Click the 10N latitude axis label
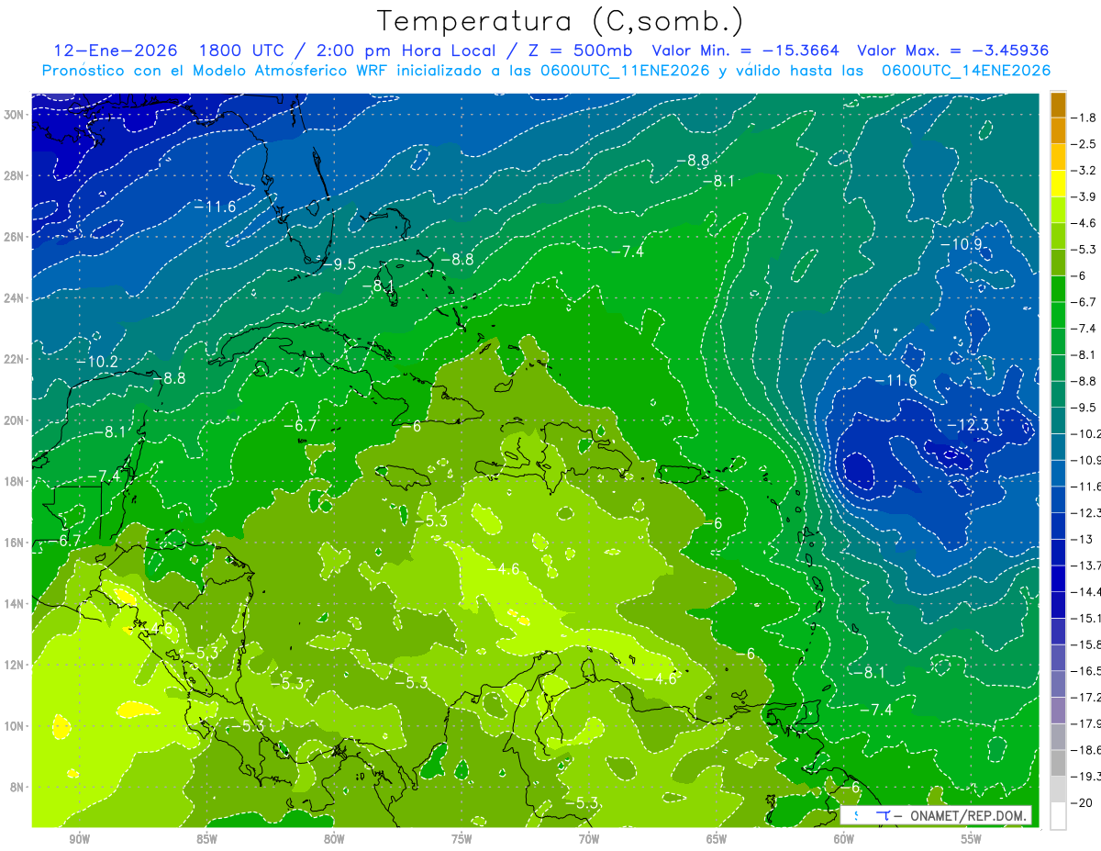 click(14, 726)
